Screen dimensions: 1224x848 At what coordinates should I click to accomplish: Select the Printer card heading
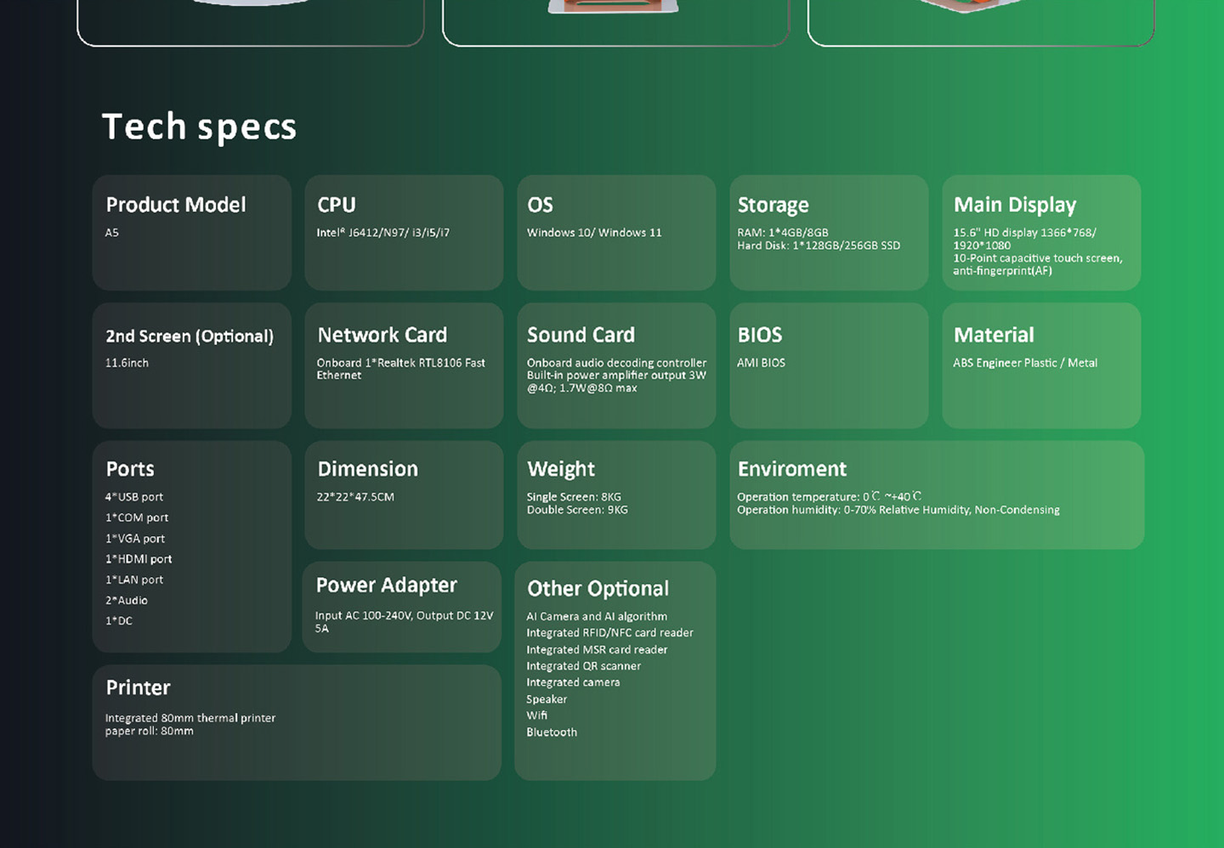click(x=138, y=687)
